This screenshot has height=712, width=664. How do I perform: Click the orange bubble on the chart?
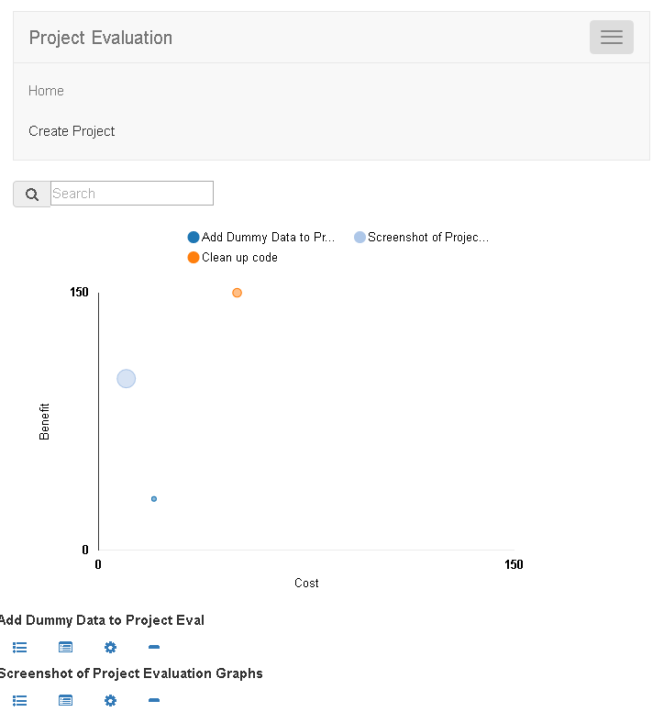[x=237, y=293]
